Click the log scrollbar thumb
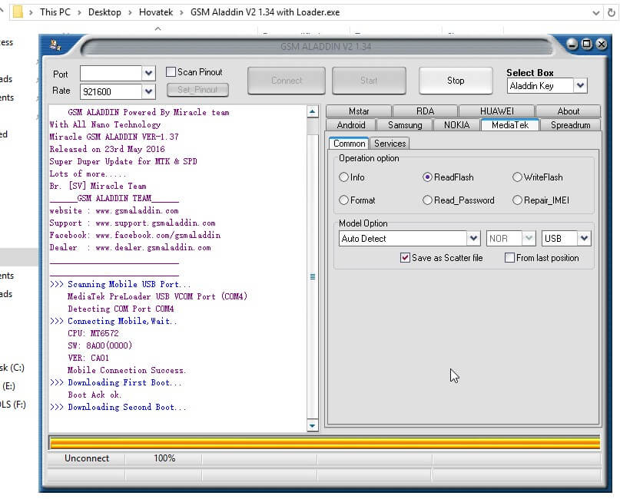The width and height of the screenshot is (620, 499). coord(313,276)
